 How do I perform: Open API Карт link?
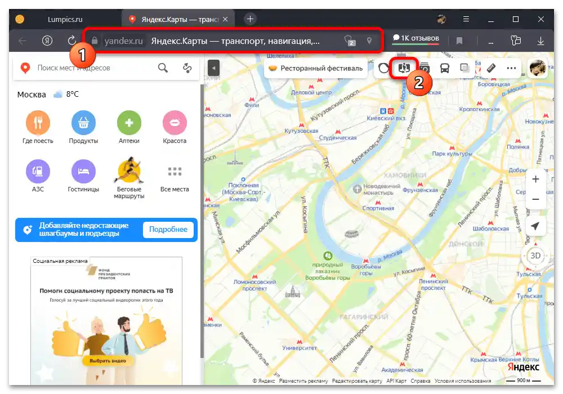coord(396,380)
